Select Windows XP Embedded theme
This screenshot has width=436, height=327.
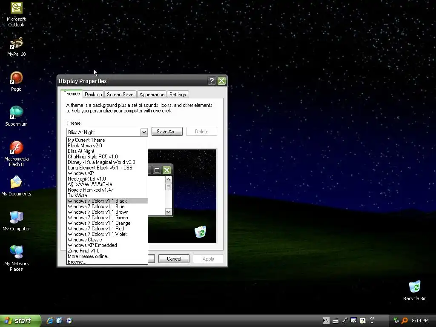pos(107,245)
